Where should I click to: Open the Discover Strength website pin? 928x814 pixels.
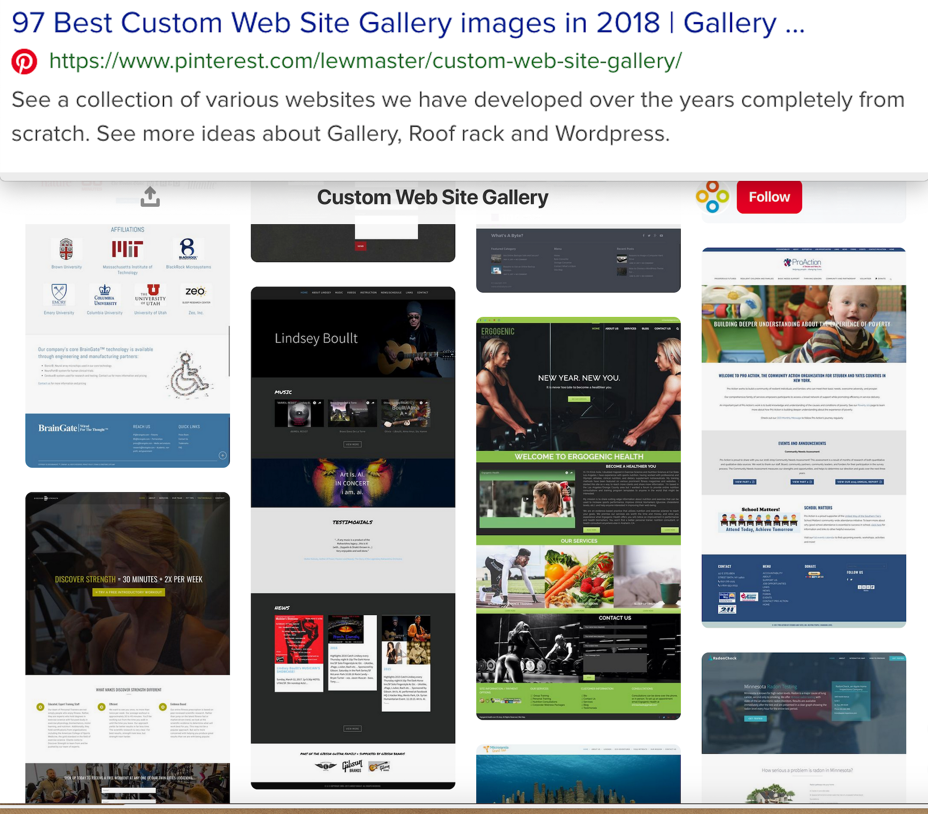128,648
